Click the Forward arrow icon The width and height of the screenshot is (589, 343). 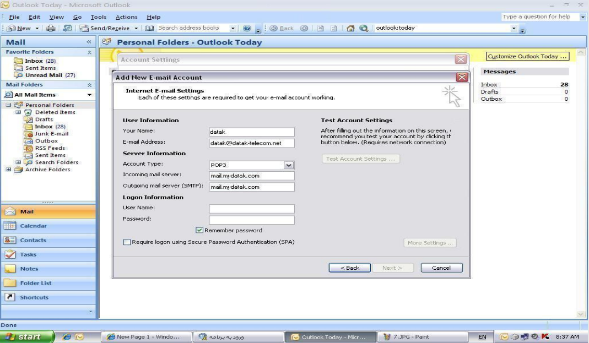[x=304, y=28]
